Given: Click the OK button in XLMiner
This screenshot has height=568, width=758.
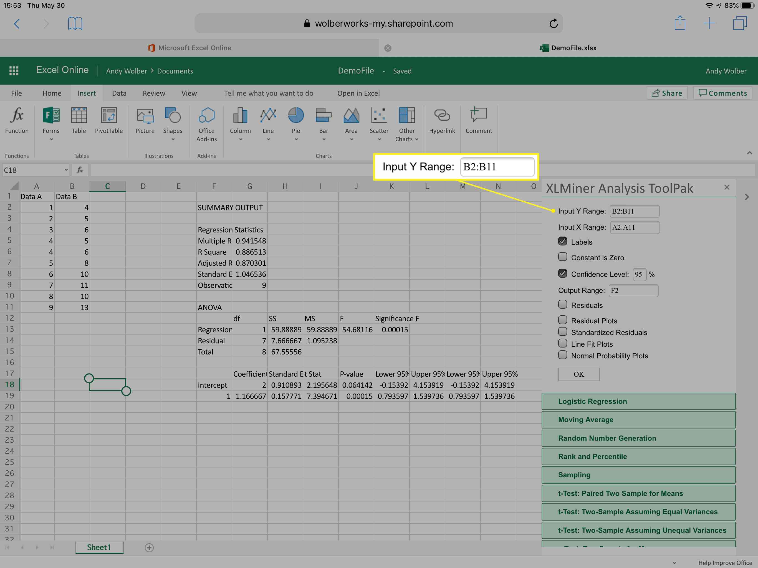Looking at the screenshot, I should click(577, 374).
